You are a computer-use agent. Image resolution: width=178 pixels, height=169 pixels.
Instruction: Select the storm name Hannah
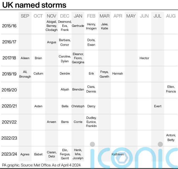pos(117,74)
